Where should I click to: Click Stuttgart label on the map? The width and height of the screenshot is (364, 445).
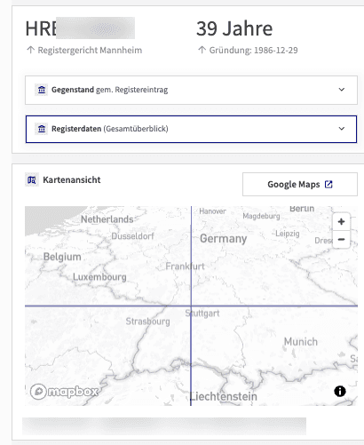pos(202,314)
